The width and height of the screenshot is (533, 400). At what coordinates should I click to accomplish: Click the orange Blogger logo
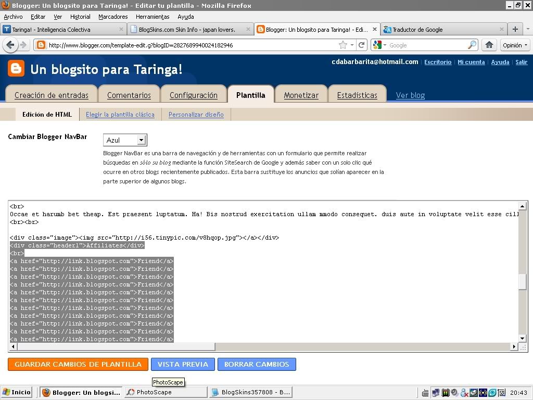16,68
